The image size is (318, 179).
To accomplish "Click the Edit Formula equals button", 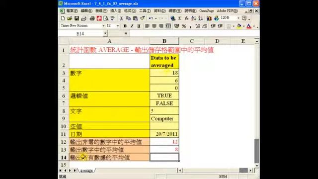I will coord(126,33).
